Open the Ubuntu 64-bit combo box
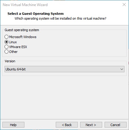129x130 pixels. click(x=64, y=69)
